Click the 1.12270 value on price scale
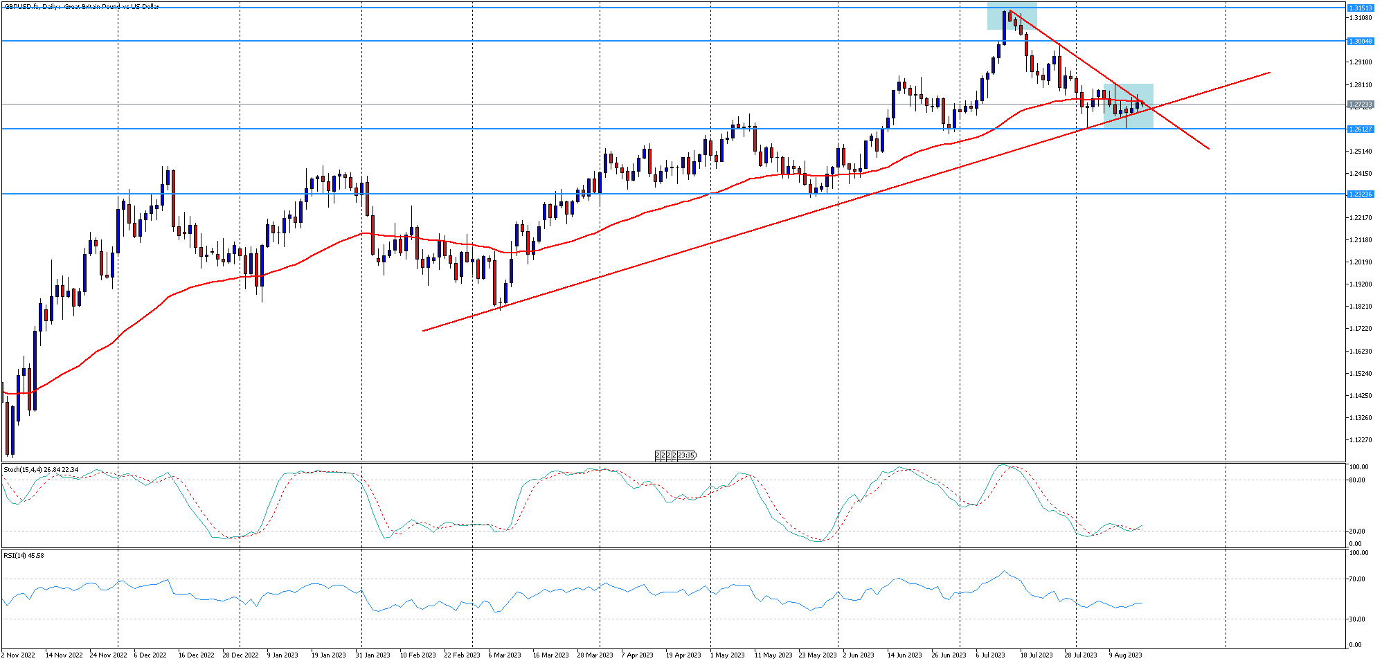Viewport: 1382px width, 663px height. point(1360,440)
